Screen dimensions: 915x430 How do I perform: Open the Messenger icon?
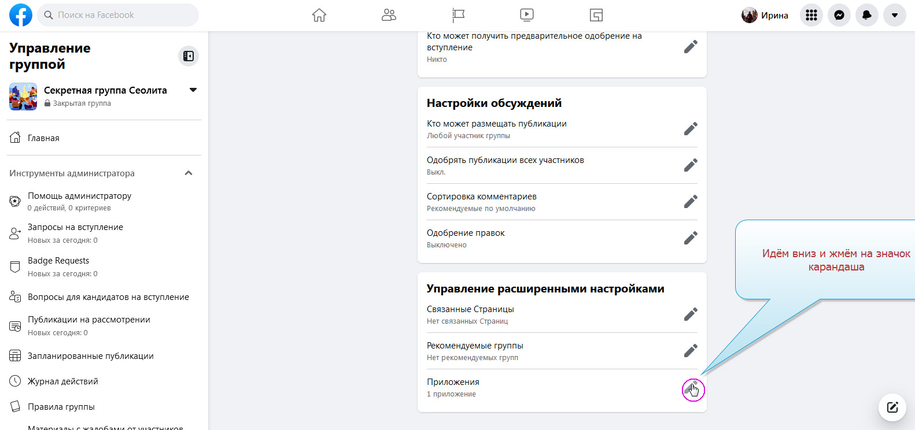[839, 16]
